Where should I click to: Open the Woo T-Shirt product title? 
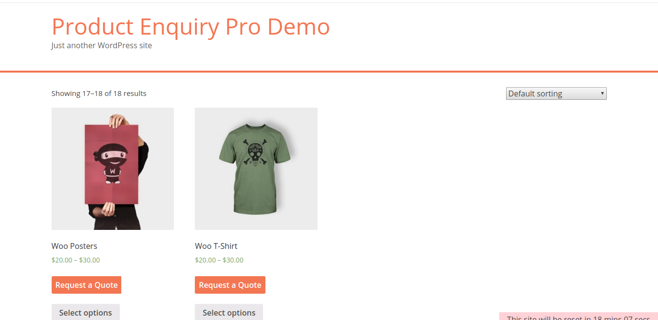[x=216, y=246]
